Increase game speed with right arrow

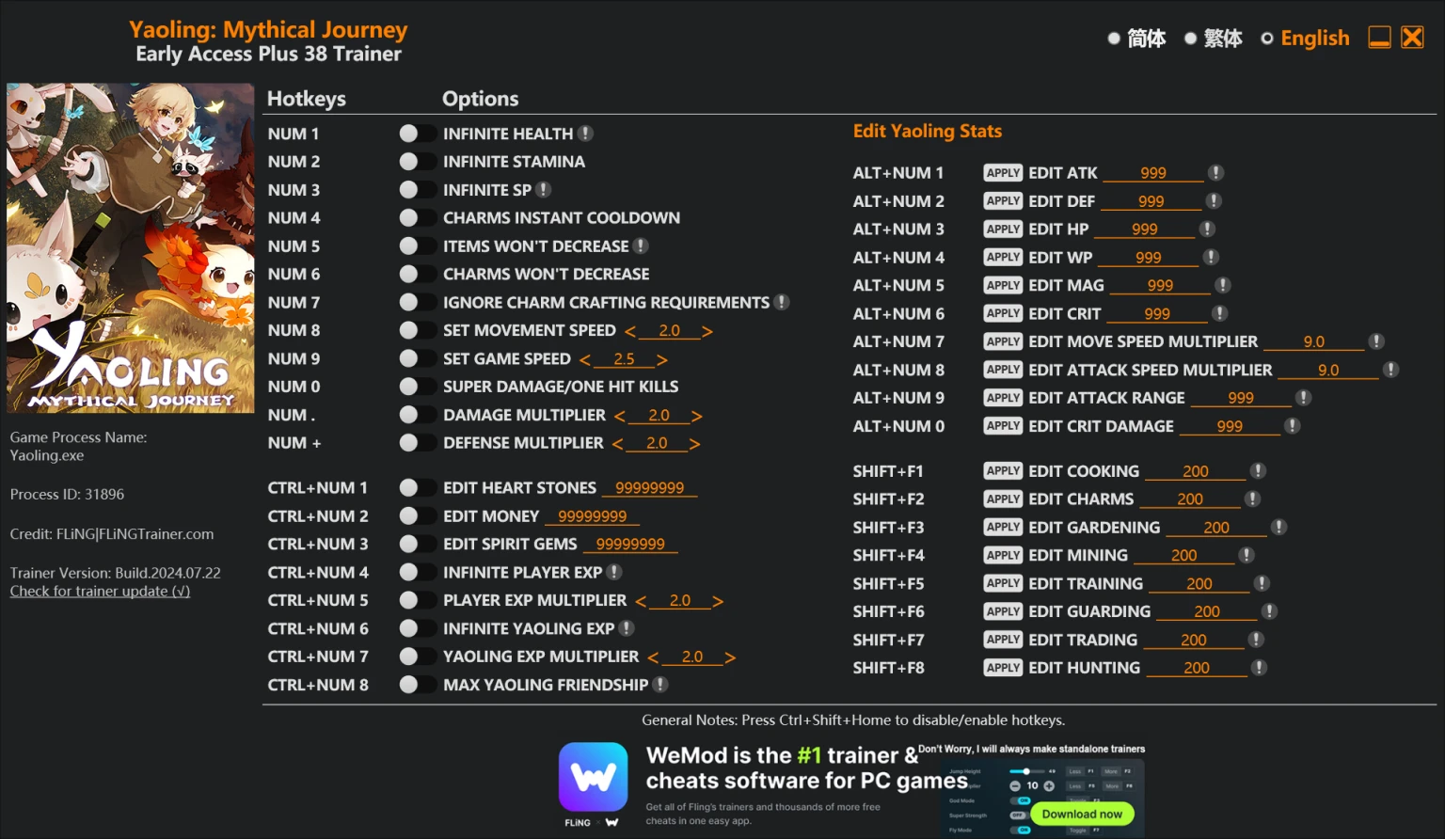coord(661,359)
